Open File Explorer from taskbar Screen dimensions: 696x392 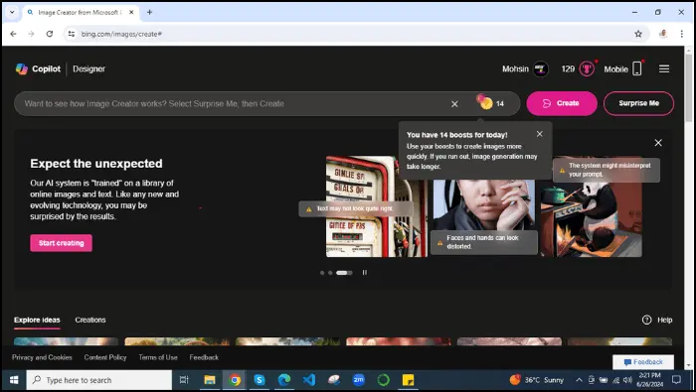coord(210,380)
